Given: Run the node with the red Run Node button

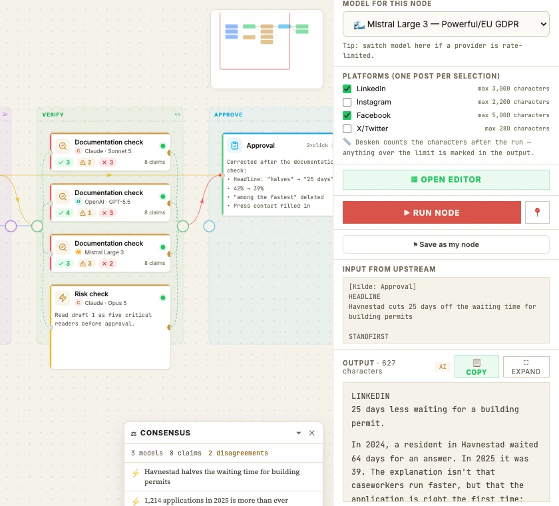Looking at the screenshot, I should click(432, 212).
